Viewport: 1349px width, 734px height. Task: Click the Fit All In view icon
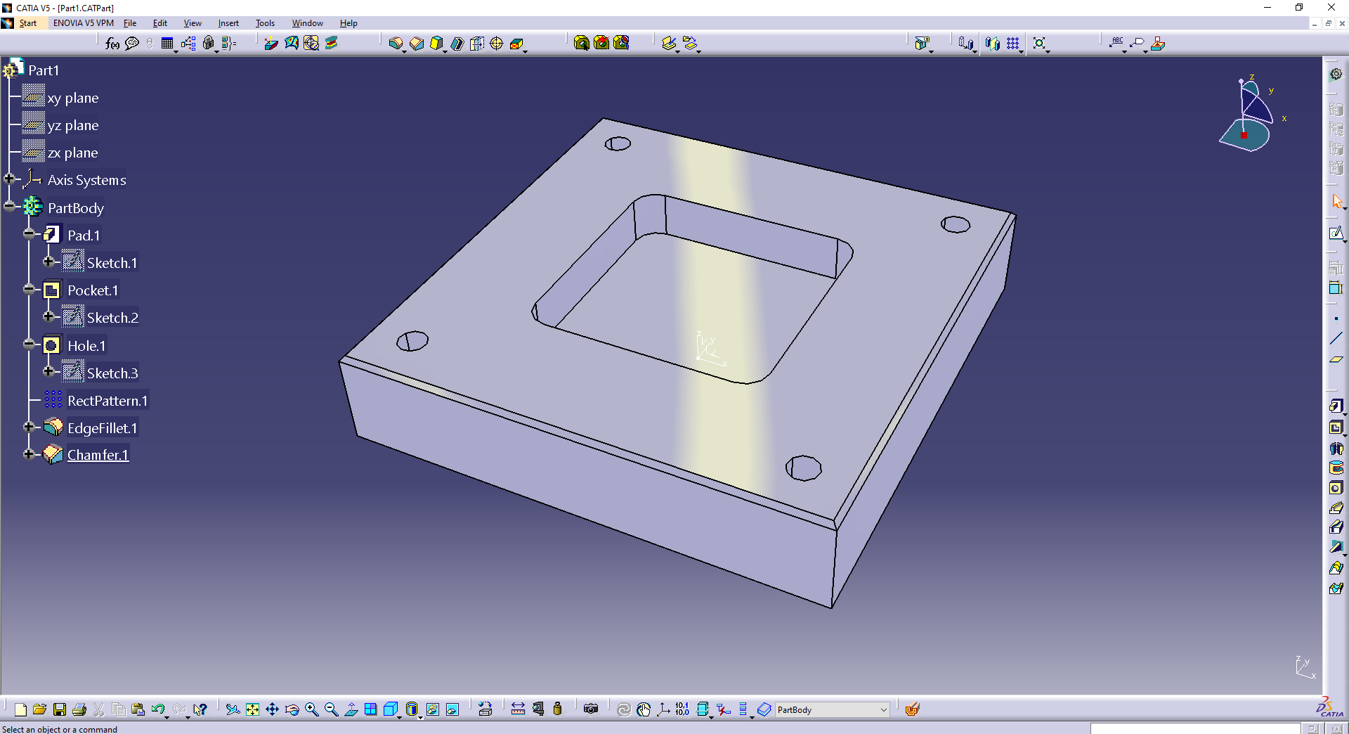click(x=252, y=709)
